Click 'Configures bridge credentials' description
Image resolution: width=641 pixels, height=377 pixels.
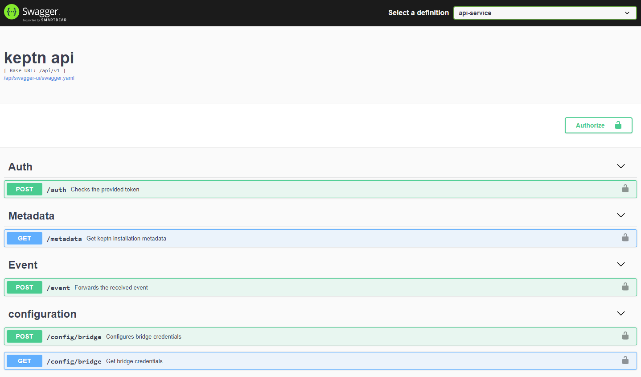click(x=144, y=337)
